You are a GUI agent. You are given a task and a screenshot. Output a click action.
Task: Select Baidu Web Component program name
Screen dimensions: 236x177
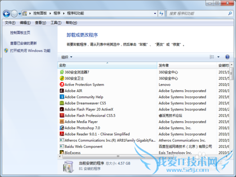pos(84,146)
